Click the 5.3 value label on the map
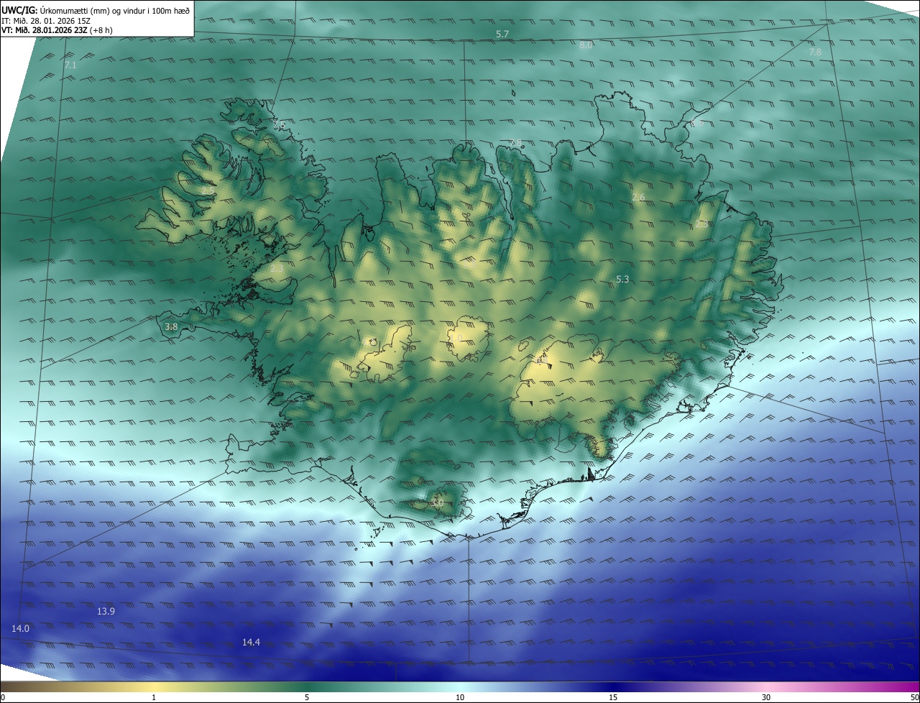The width and height of the screenshot is (920, 703). point(623,280)
